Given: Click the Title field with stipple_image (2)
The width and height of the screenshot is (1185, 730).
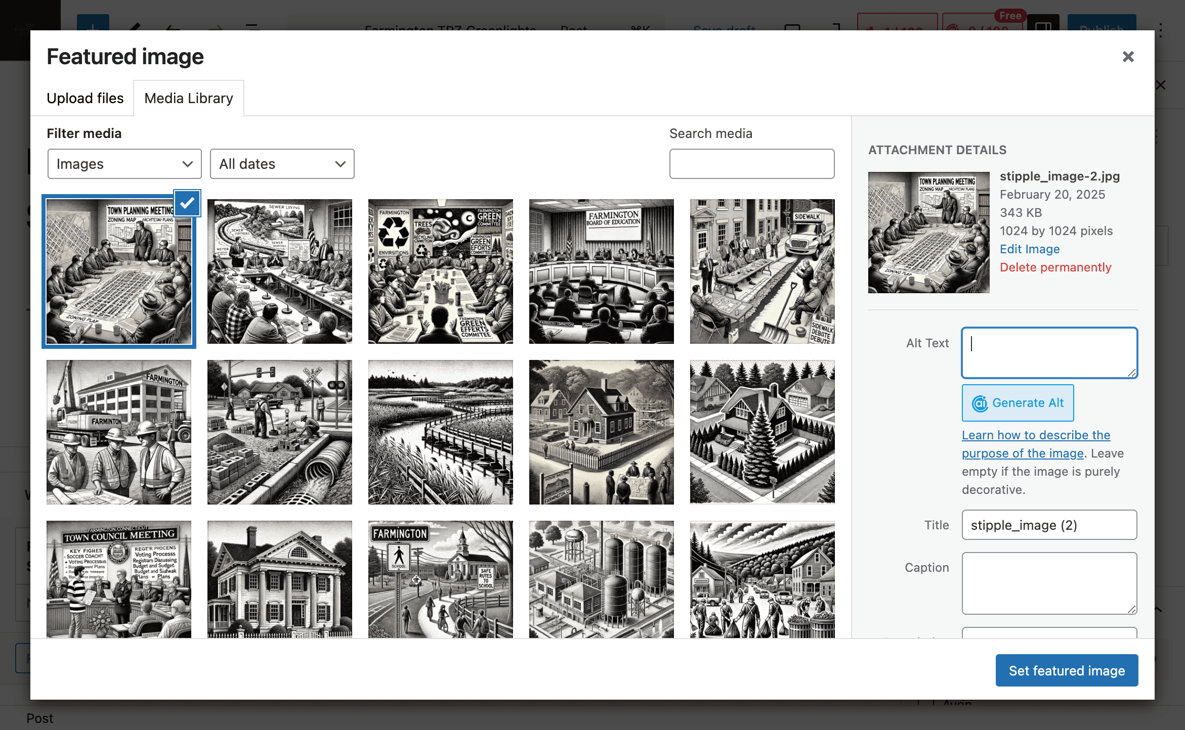Looking at the screenshot, I should pyautogui.click(x=1049, y=525).
